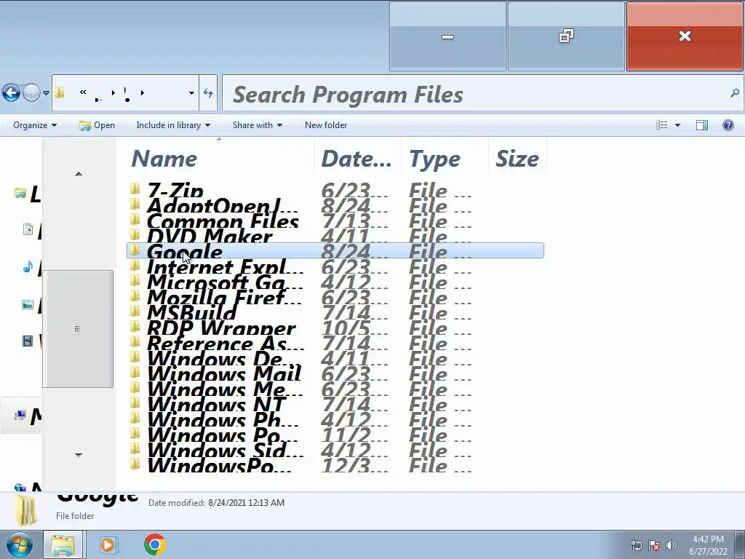The image size is (745, 559).
Task: Click the Windows Photo folder icon
Action: [x=135, y=418]
